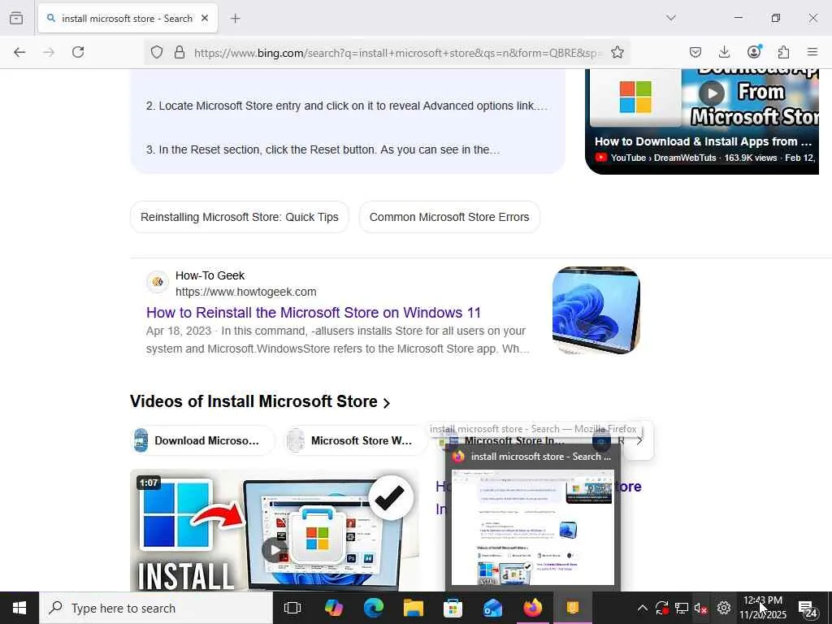
Task: Show hidden system tray icons
Action: tap(642, 608)
